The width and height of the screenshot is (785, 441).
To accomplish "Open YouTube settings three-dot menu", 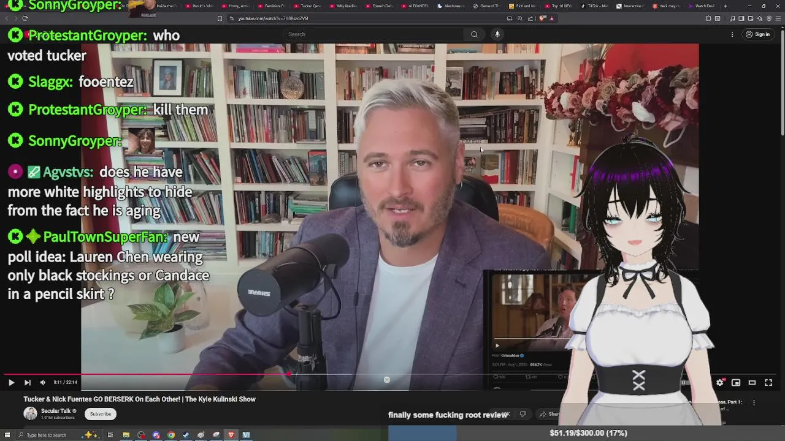I will point(732,34).
